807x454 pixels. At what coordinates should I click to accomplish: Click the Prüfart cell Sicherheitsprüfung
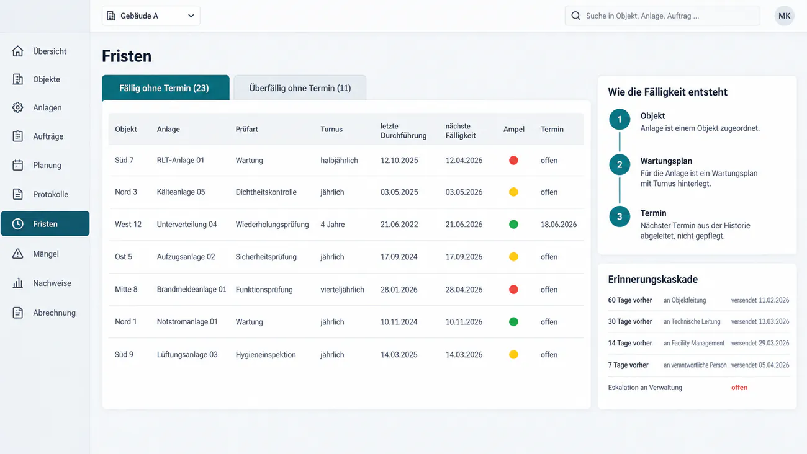tap(266, 257)
